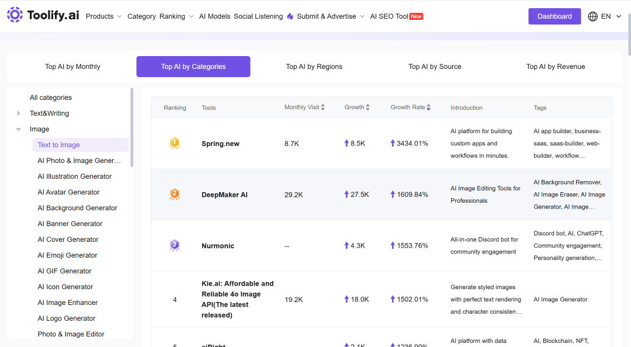The height and width of the screenshot is (347, 631).
Task: Click the purple rank 3 medal icon
Action: [175, 245]
